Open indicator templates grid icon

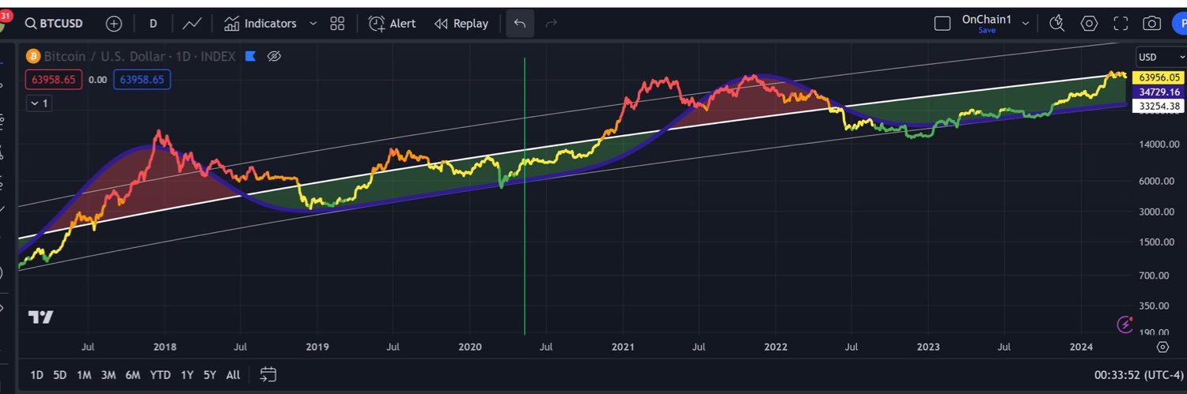(337, 24)
